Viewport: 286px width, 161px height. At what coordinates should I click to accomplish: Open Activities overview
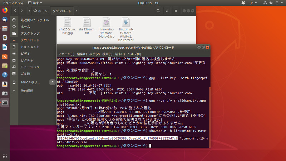click(13, 3)
